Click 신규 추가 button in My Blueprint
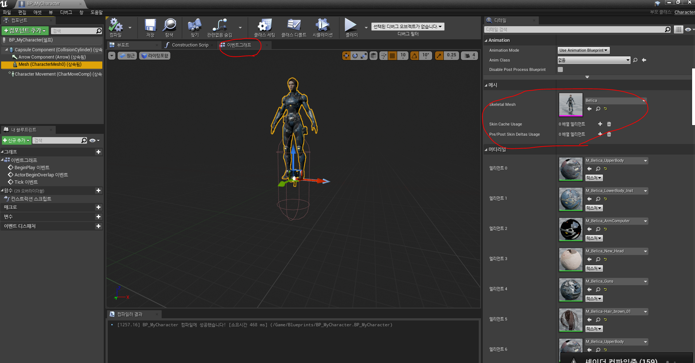Image resolution: width=695 pixels, height=363 pixels. tap(16, 140)
